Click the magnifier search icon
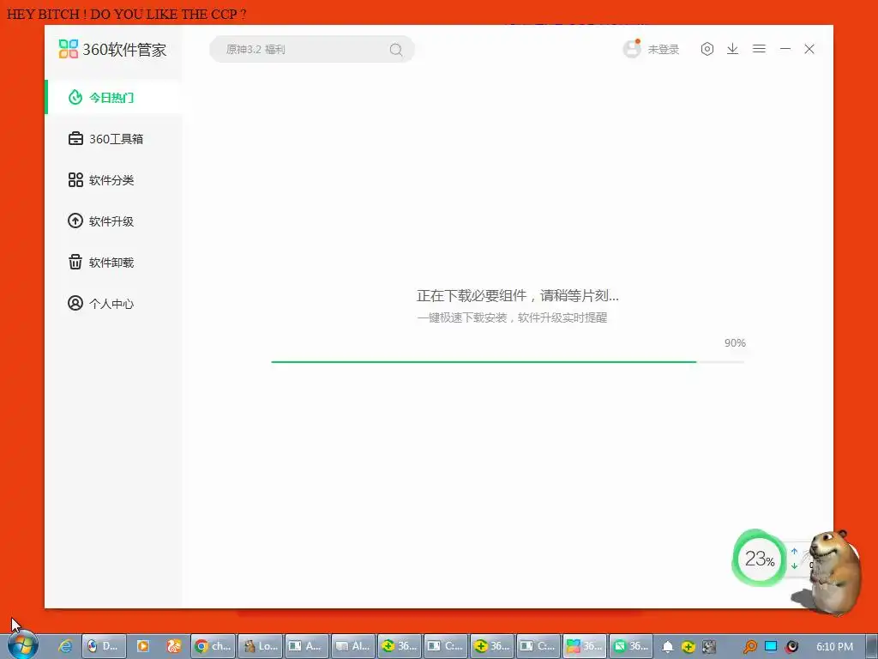The image size is (878, 659). pyautogui.click(x=396, y=50)
